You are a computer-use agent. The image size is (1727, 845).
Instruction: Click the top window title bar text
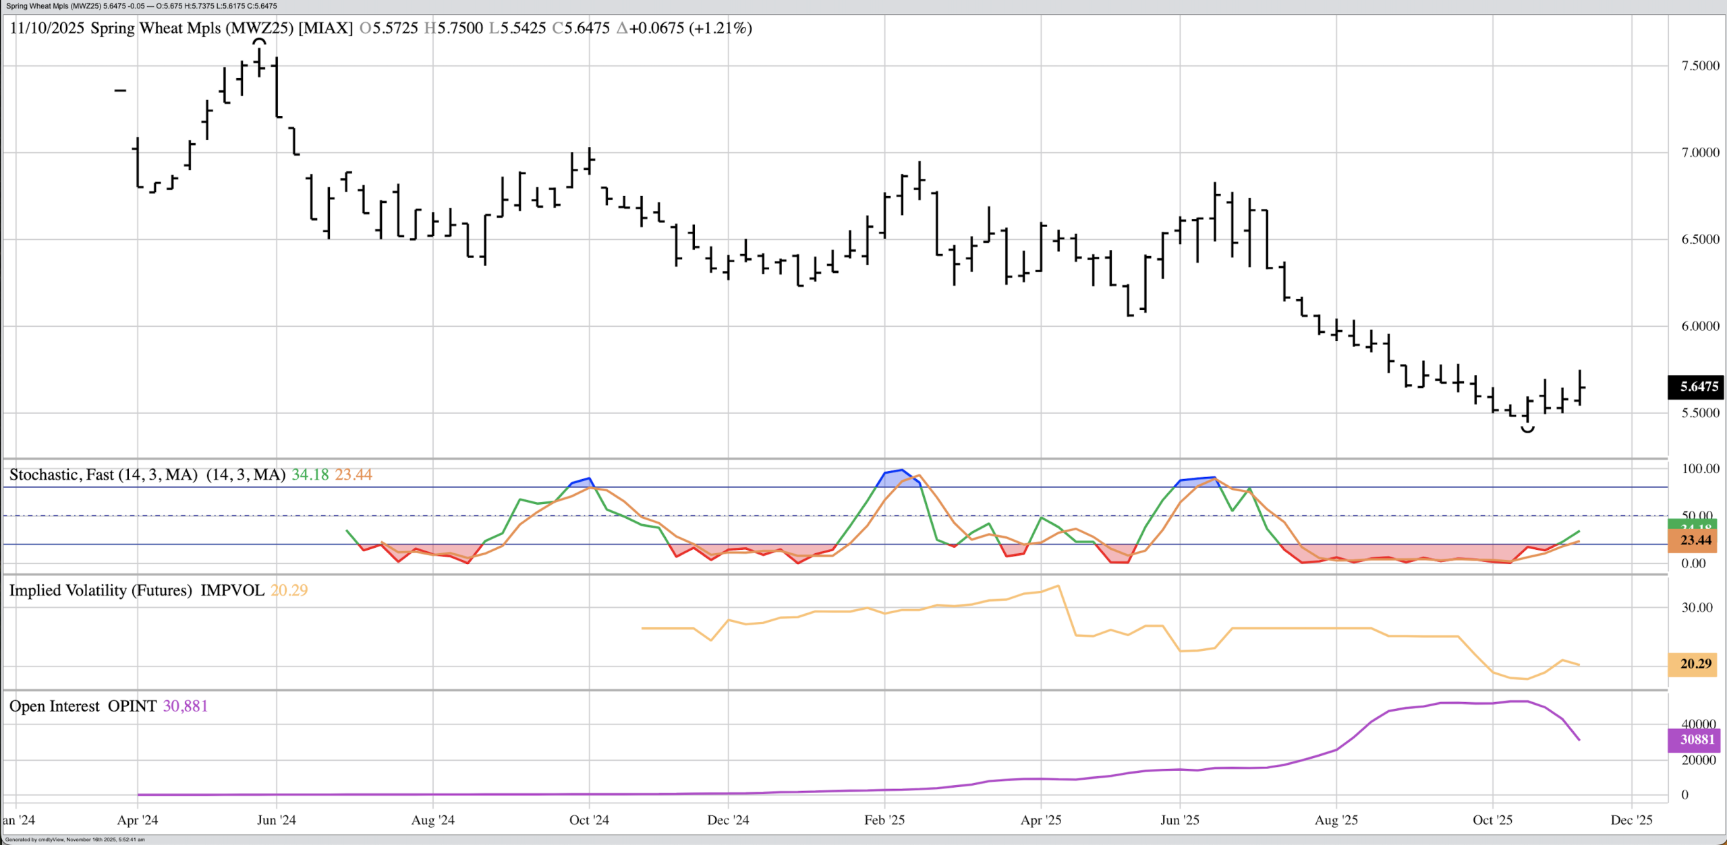142,6
